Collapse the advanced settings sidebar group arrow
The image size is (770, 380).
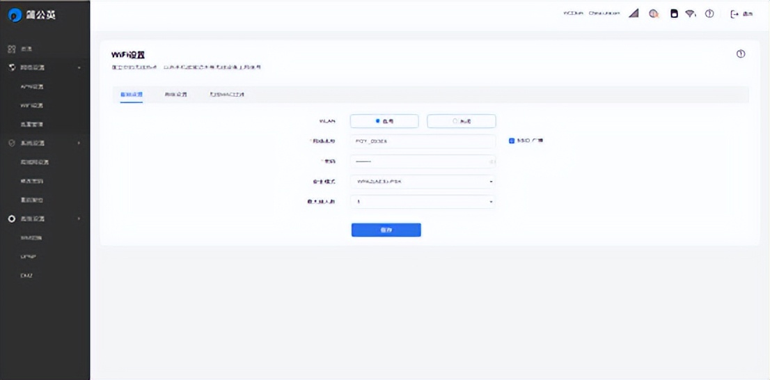point(79,219)
